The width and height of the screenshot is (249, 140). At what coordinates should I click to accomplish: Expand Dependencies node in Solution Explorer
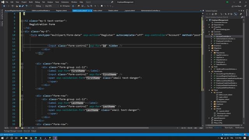point(209,25)
